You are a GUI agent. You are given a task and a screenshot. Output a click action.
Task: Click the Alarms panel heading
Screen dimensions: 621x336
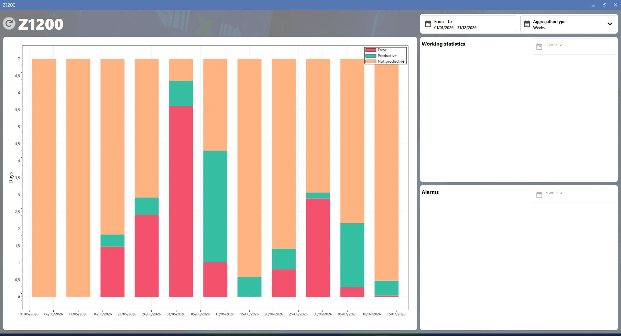(430, 192)
